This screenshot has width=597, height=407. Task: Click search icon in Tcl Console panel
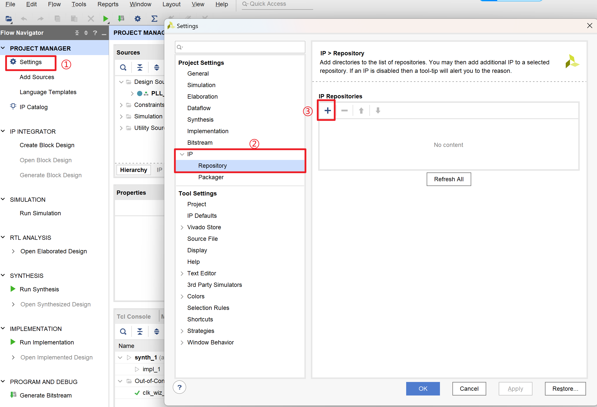click(123, 332)
